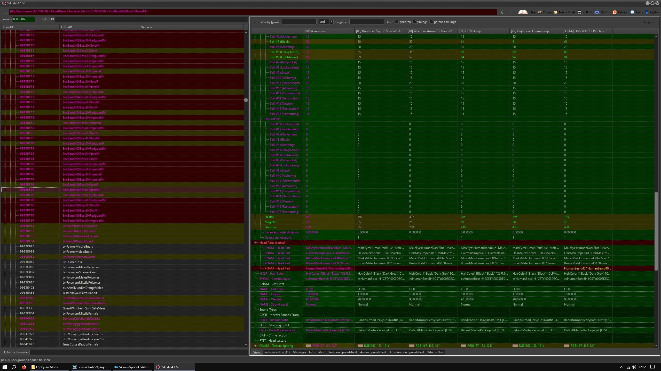Viewport: 661px width, 371px height.
Task: Open the Help book icon
Action: (x=523, y=12)
